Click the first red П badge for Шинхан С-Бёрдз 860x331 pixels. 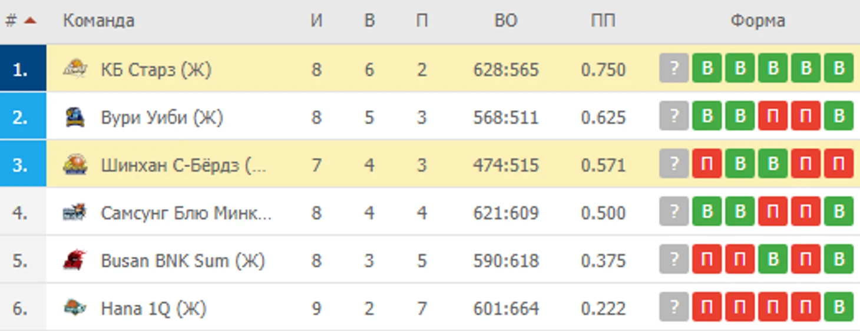(x=707, y=165)
